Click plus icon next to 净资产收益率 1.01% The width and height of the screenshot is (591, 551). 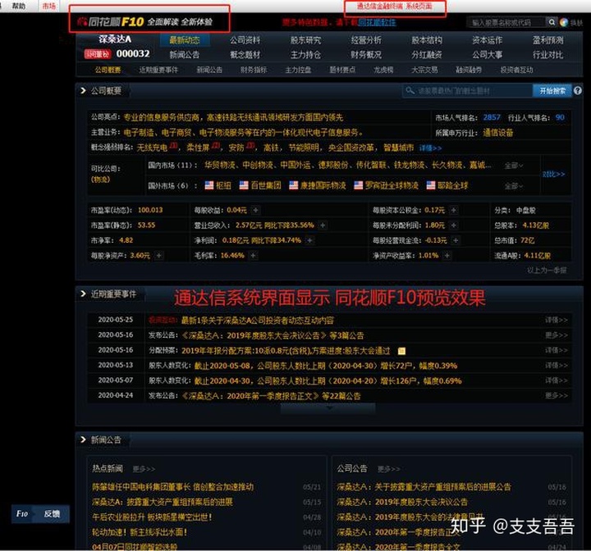point(447,256)
